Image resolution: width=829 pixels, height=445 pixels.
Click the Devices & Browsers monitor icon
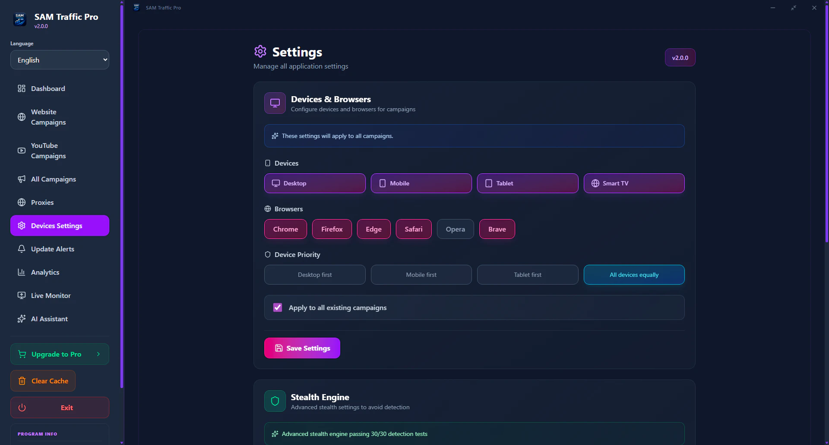tap(275, 103)
